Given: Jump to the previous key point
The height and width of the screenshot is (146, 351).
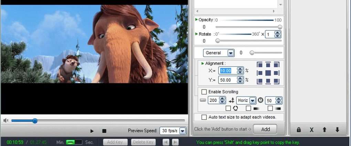Looking at the screenshot, I should tap(166, 142).
